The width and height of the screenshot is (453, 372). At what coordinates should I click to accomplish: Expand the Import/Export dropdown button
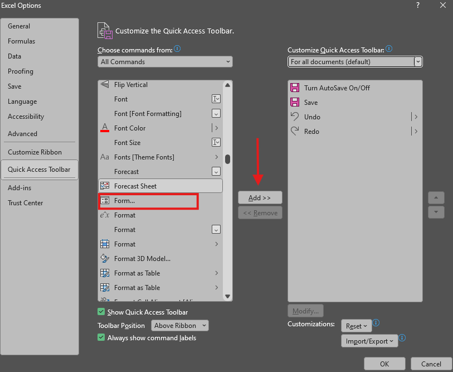pos(369,341)
